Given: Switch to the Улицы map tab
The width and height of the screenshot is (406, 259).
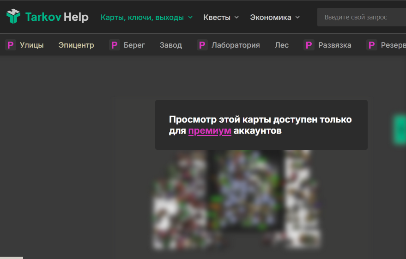Looking at the screenshot, I should tap(31, 45).
